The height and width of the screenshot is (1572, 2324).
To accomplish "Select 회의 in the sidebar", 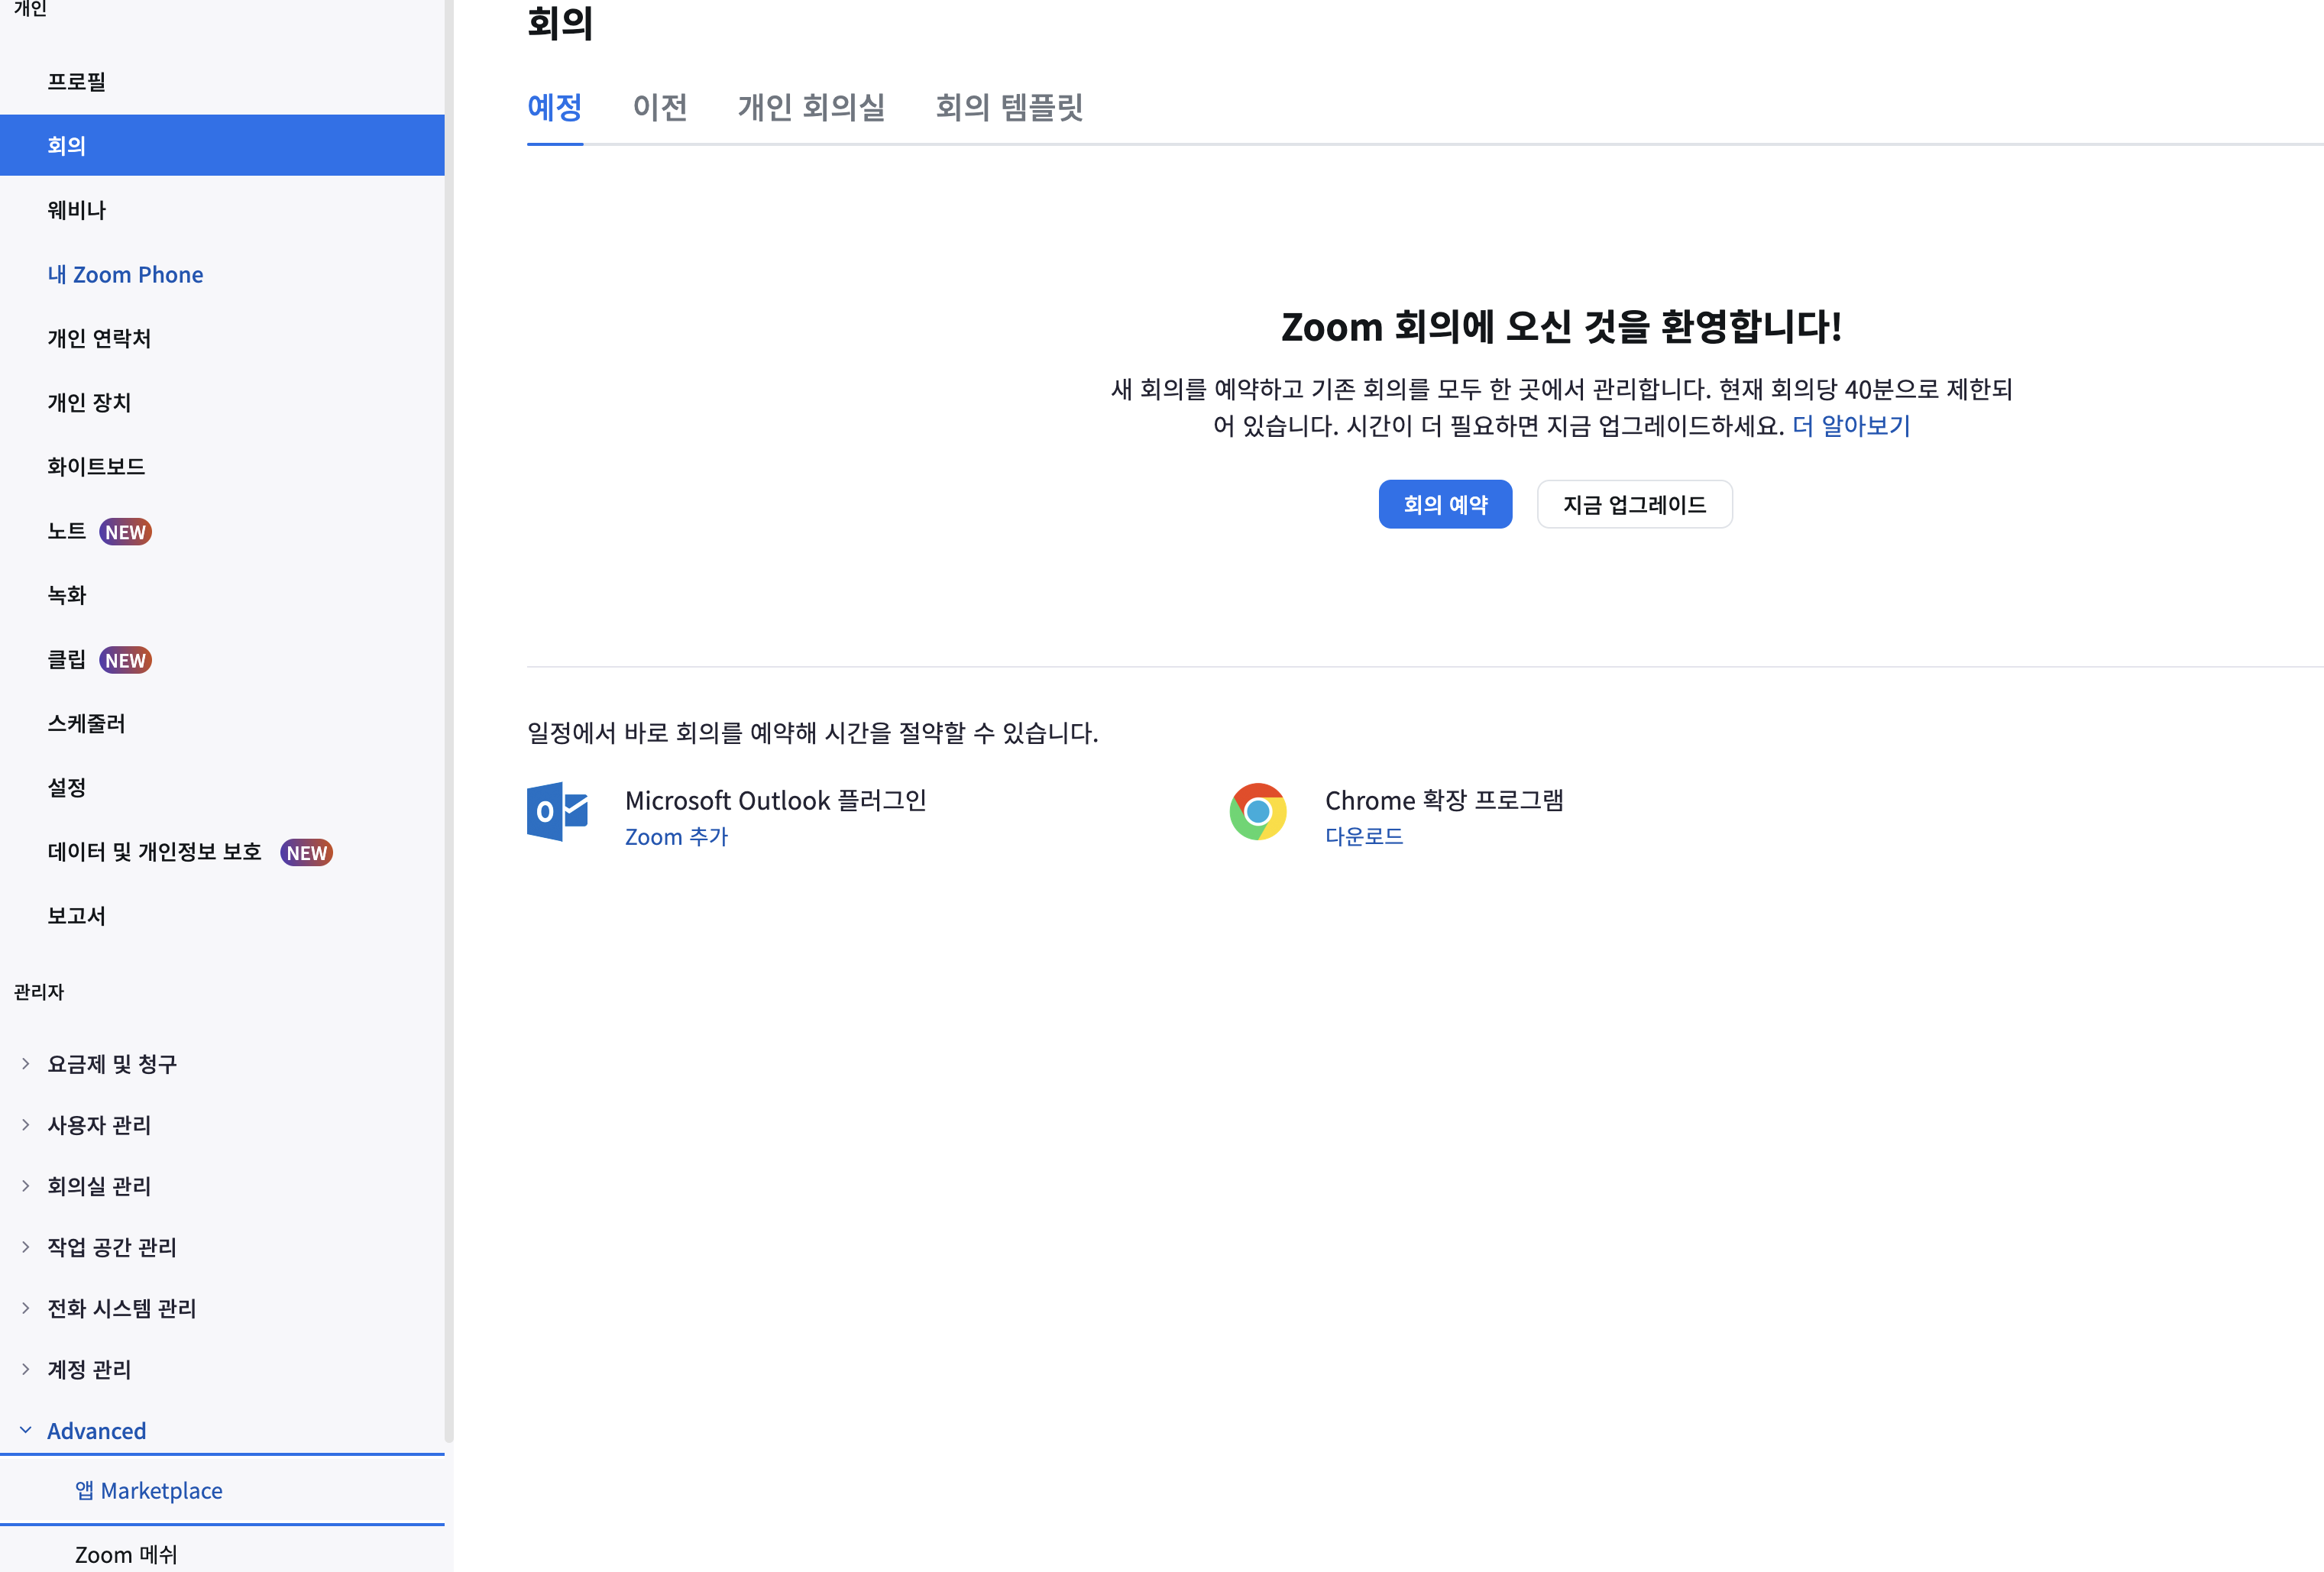I will pyautogui.click(x=222, y=145).
